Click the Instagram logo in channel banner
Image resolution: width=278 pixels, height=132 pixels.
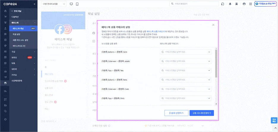[x=67, y=29]
